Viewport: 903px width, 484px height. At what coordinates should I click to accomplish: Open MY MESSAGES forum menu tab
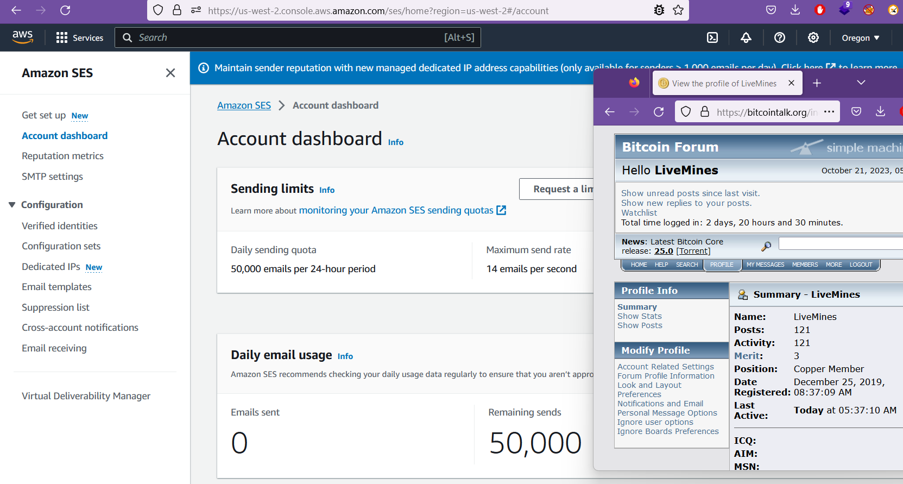tap(765, 265)
